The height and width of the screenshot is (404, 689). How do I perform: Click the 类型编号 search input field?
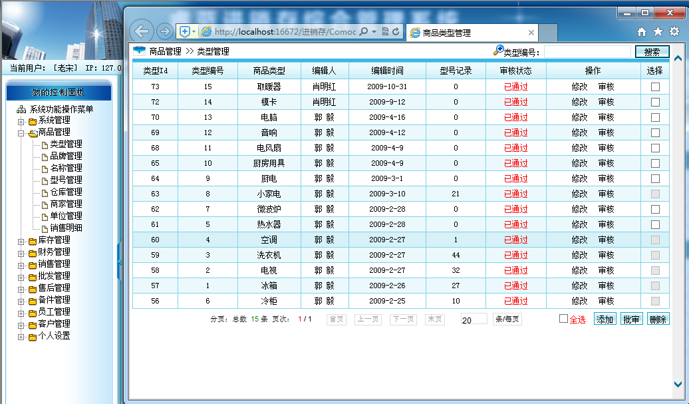(x=587, y=52)
